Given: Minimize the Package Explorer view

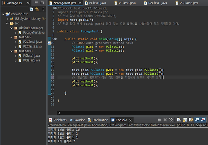Looking at the screenshot, I should (x=36, y=2).
